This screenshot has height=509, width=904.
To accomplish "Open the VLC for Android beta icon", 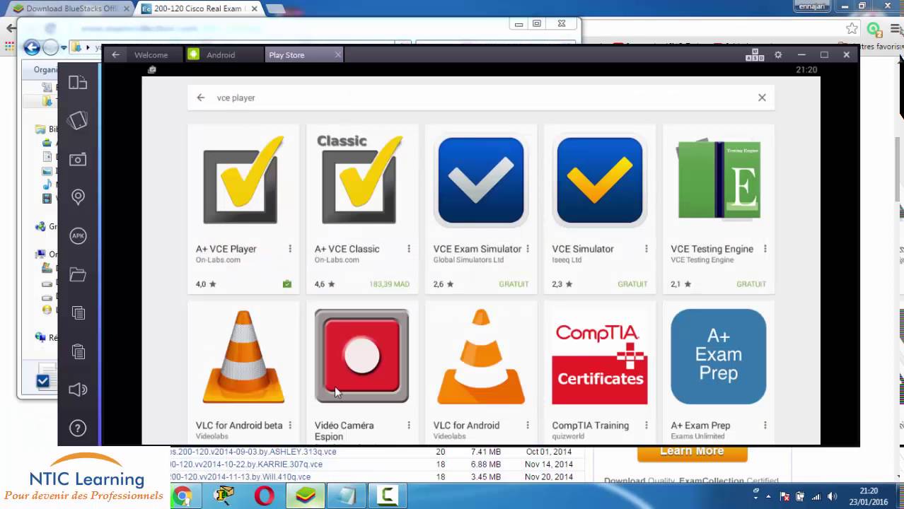I will click(243, 357).
